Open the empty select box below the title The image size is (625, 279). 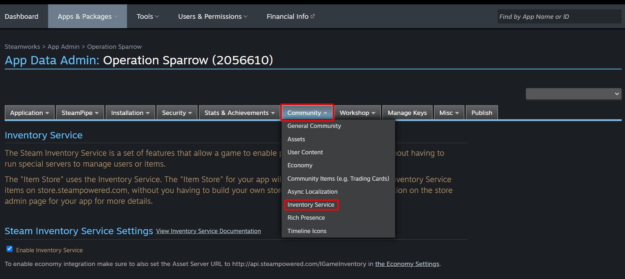coord(574,94)
